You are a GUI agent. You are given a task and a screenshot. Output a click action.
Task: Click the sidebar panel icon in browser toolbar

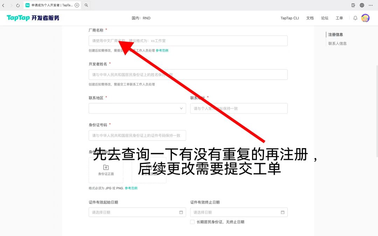353,5
